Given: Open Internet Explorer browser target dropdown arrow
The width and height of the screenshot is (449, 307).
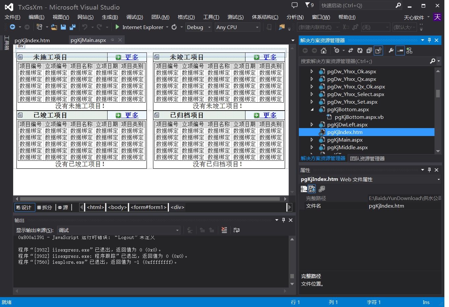Looking at the screenshot, I should (167, 27).
